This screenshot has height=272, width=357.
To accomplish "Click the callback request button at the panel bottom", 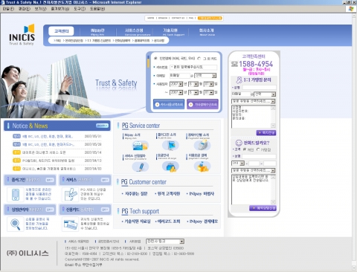I will tap(263, 208).
